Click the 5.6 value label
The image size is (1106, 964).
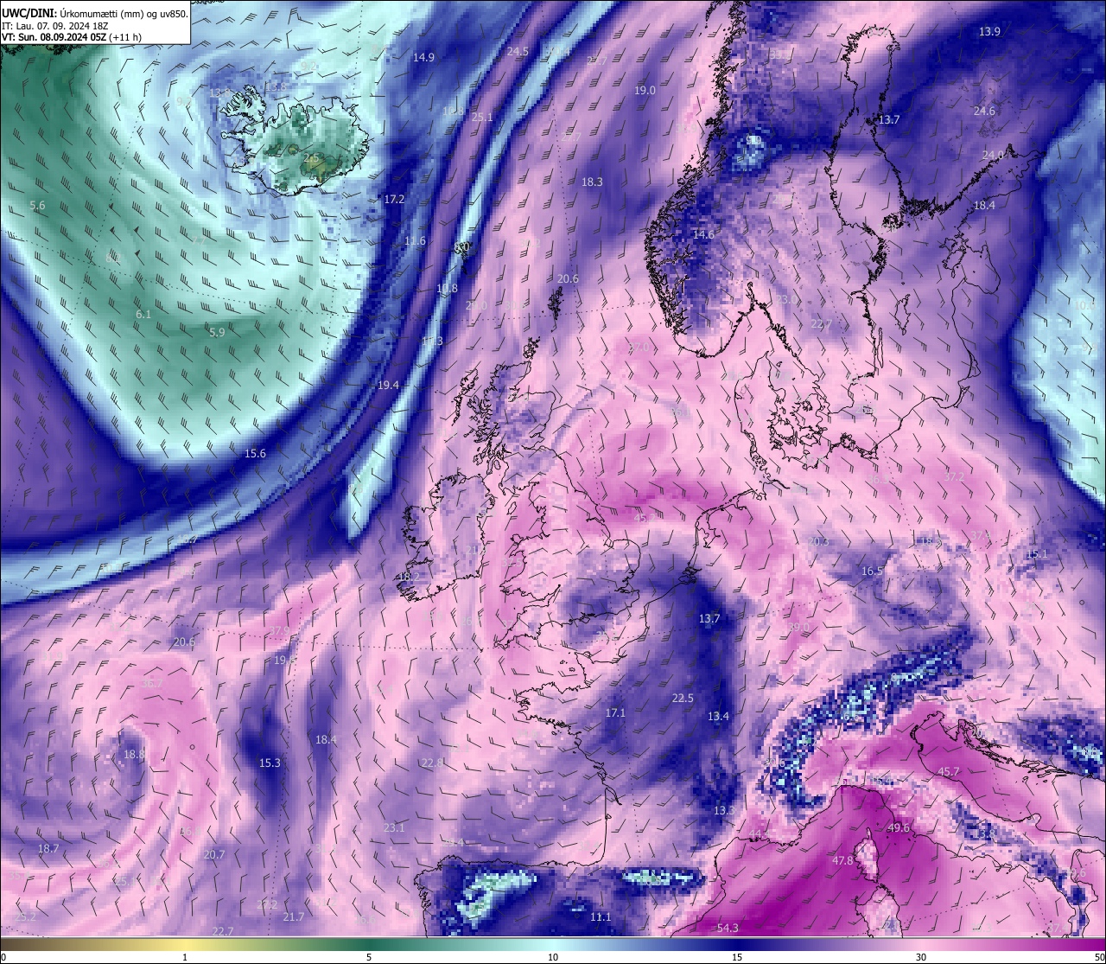(x=37, y=206)
